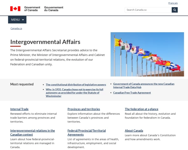Go to the Internal Trade section
Image resolution: width=188 pixels, height=150 pixels.
19,109
